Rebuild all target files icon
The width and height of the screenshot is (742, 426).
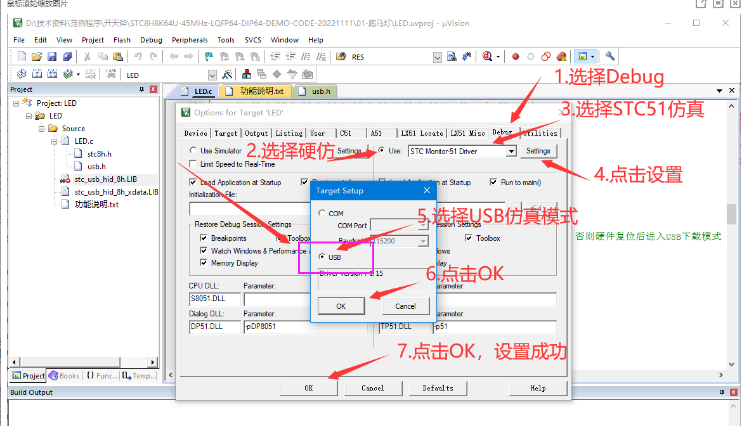pos(53,74)
